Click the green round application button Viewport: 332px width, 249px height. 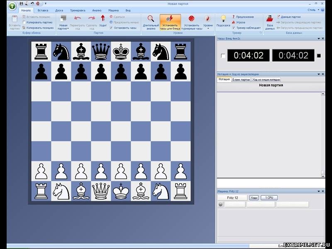(x=12, y=6)
